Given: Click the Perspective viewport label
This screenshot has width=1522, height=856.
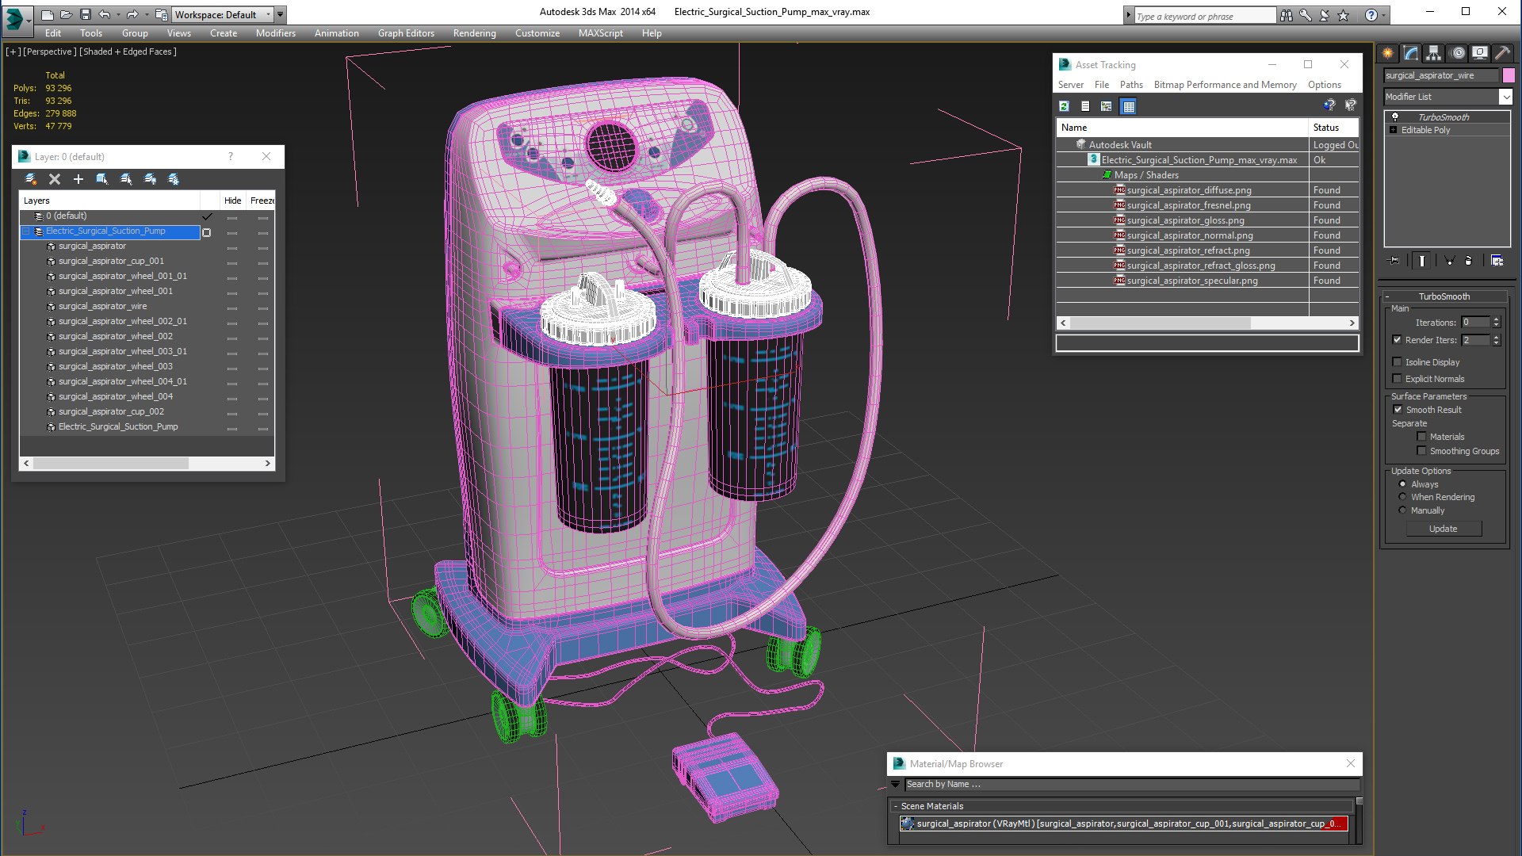Looking at the screenshot, I should [50, 52].
